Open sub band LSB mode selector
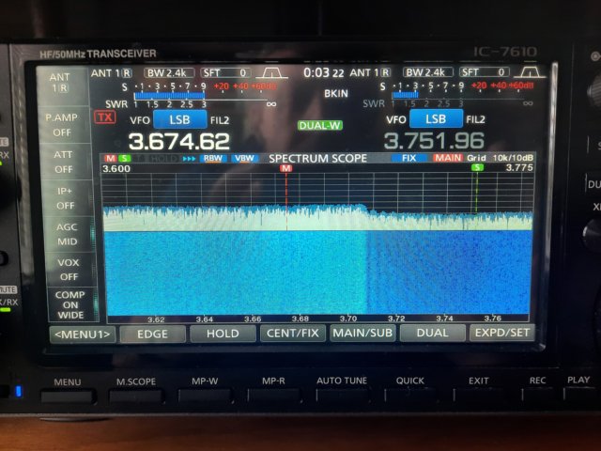The width and height of the screenshot is (601, 451). [x=436, y=119]
